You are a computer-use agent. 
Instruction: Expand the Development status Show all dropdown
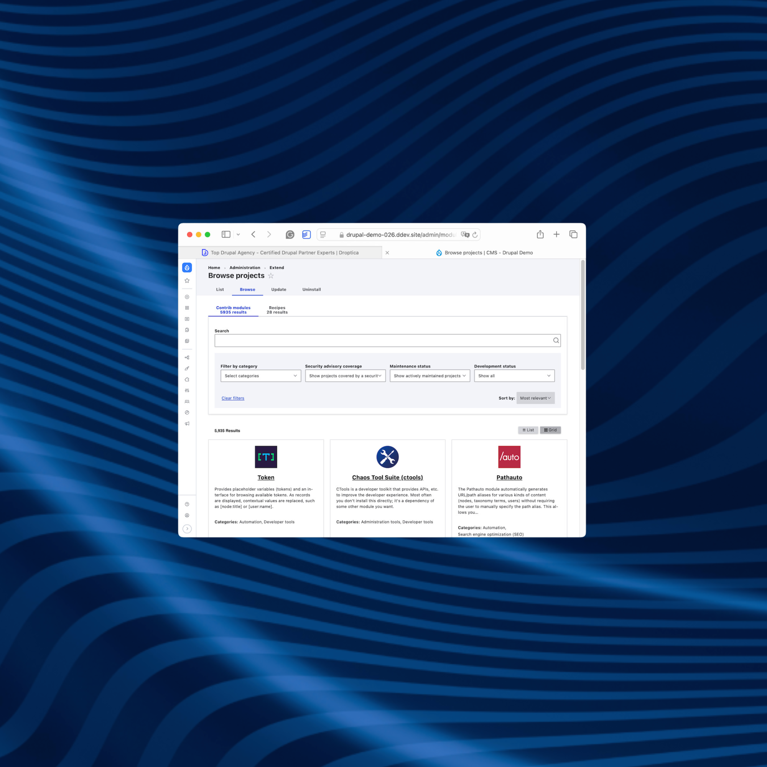[514, 375]
